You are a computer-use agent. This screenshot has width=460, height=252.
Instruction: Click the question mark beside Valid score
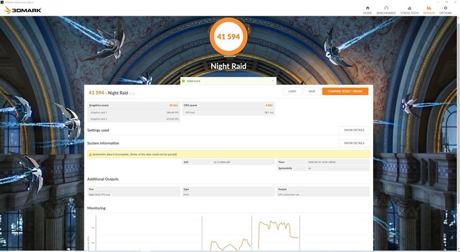(273, 81)
